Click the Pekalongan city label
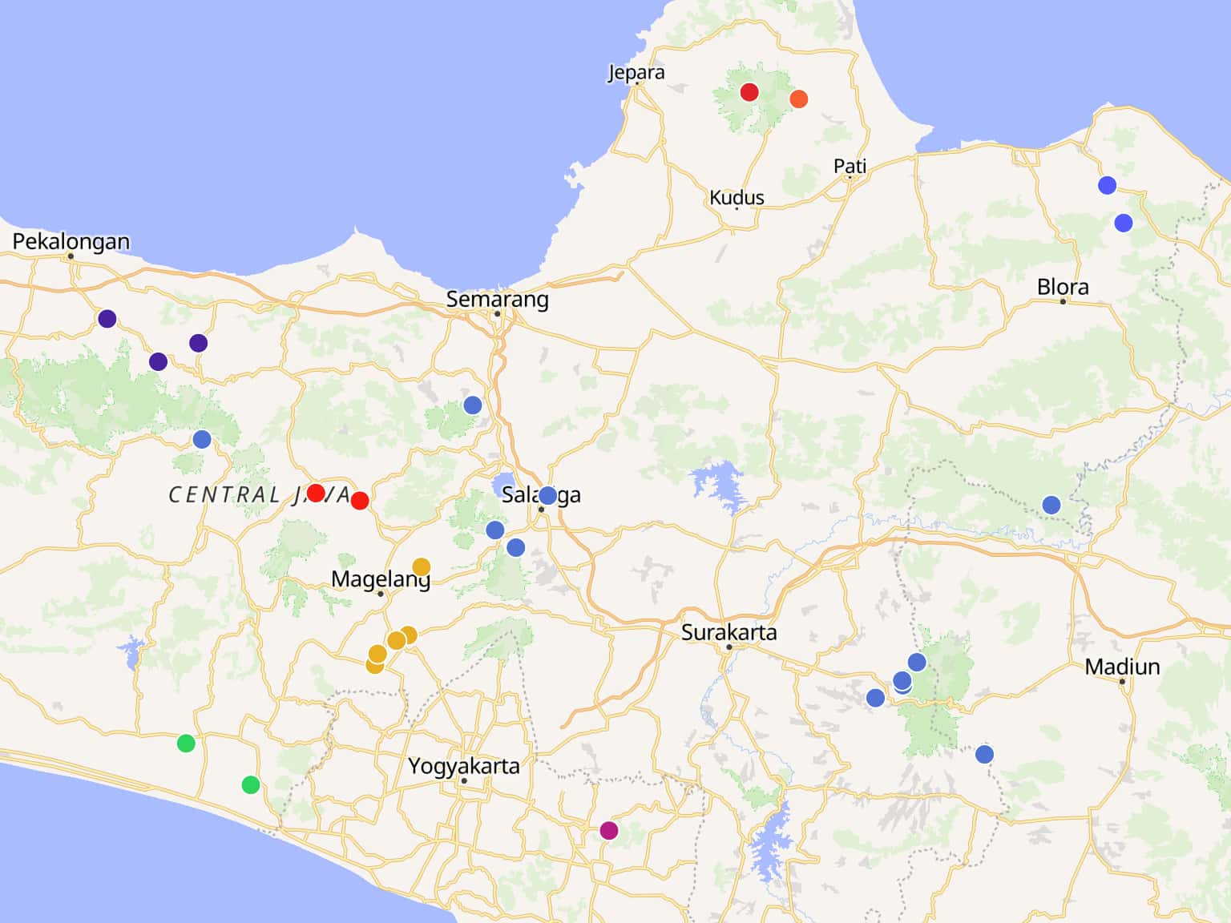1231x923 pixels. coord(71,241)
